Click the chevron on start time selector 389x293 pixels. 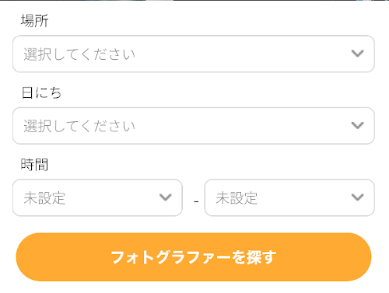point(166,197)
